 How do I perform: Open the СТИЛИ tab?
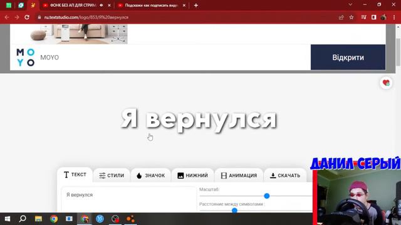click(112, 176)
